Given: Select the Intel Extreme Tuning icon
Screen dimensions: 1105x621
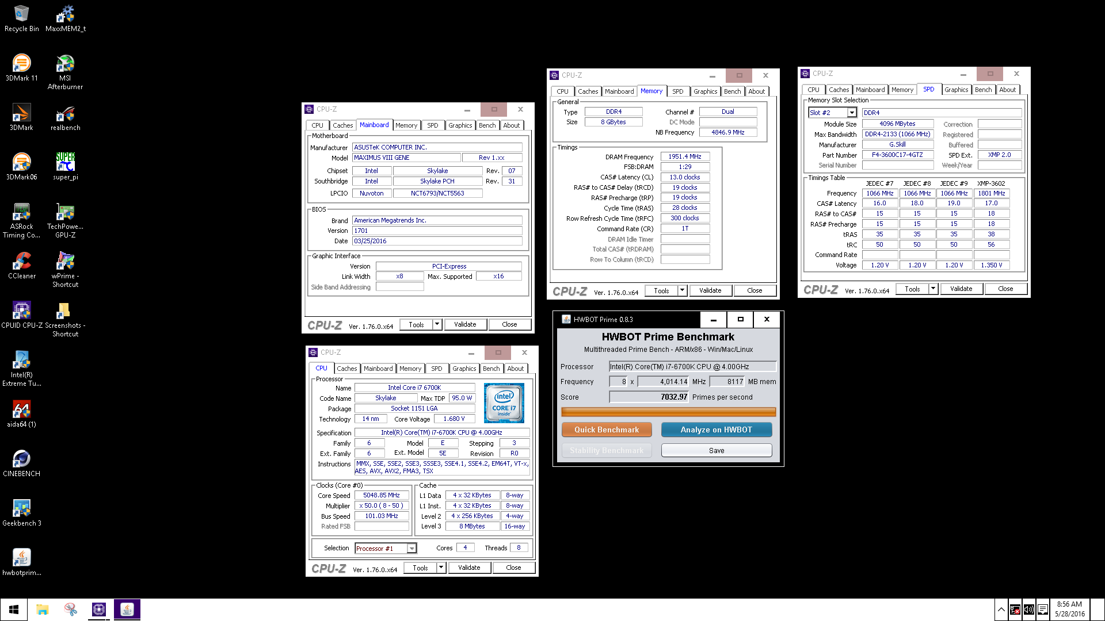Looking at the screenshot, I should pyautogui.click(x=21, y=369).
